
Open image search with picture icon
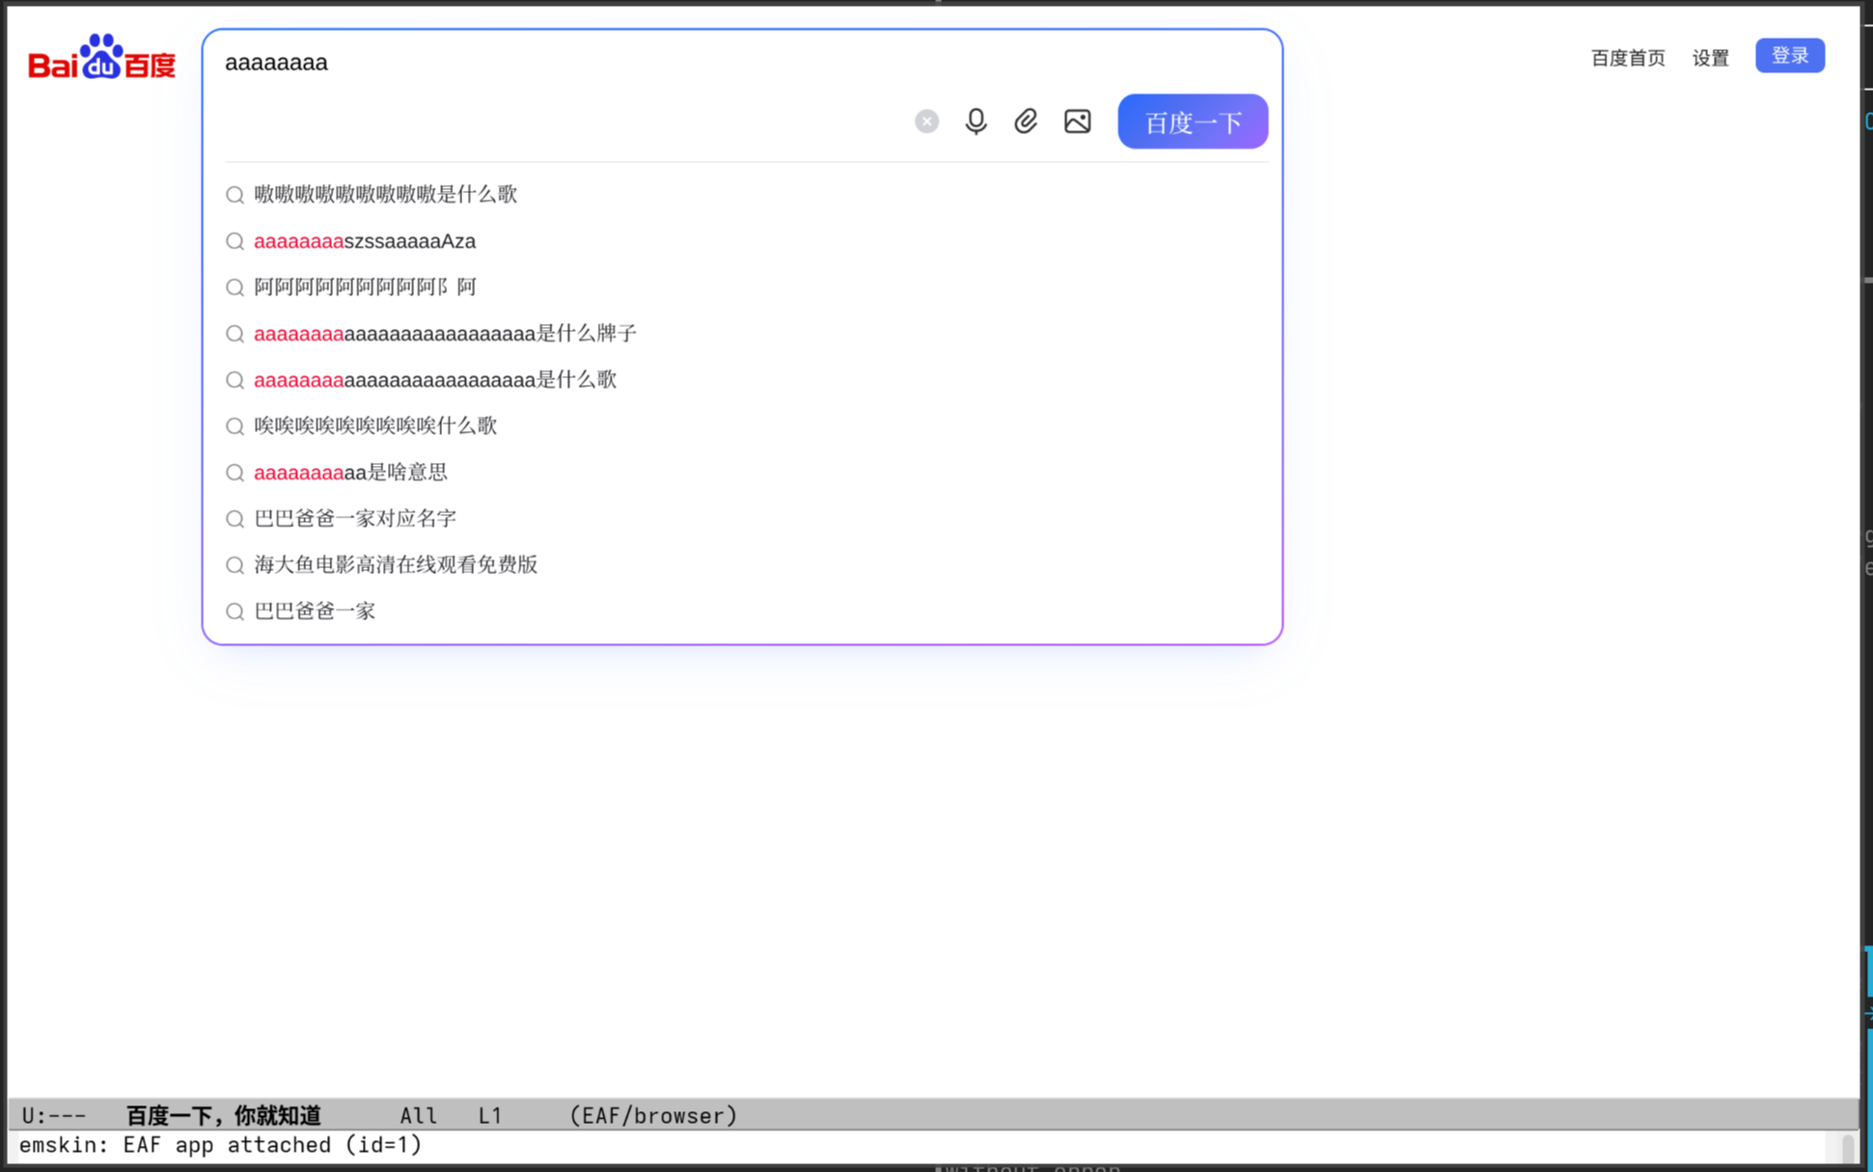pos(1077,122)
